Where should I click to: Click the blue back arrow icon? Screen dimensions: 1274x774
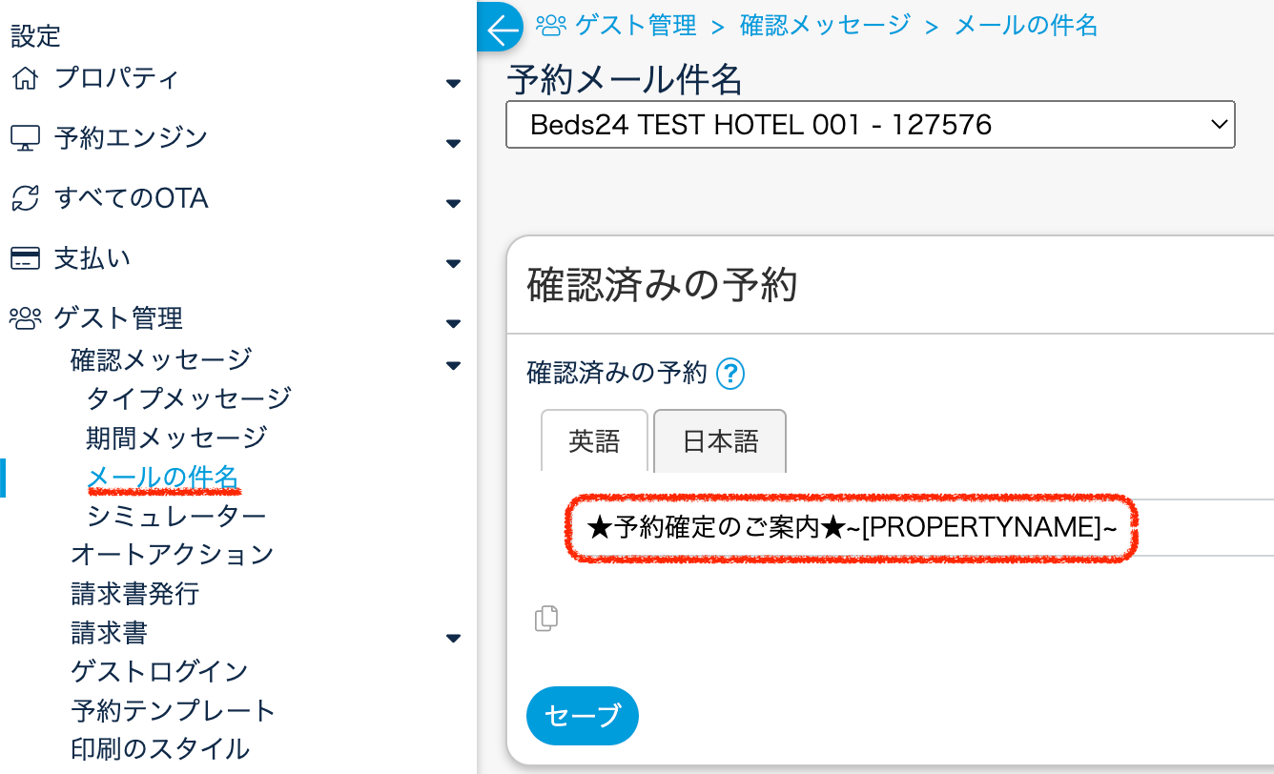coord(500,29)
